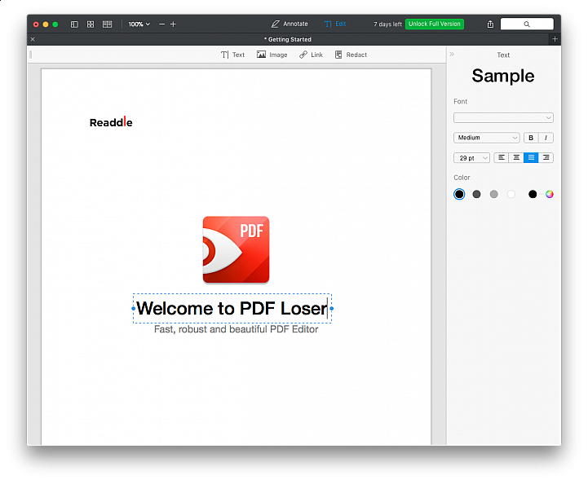
Task: Click the Sample font preview text
Action: [x=503, y=76]
